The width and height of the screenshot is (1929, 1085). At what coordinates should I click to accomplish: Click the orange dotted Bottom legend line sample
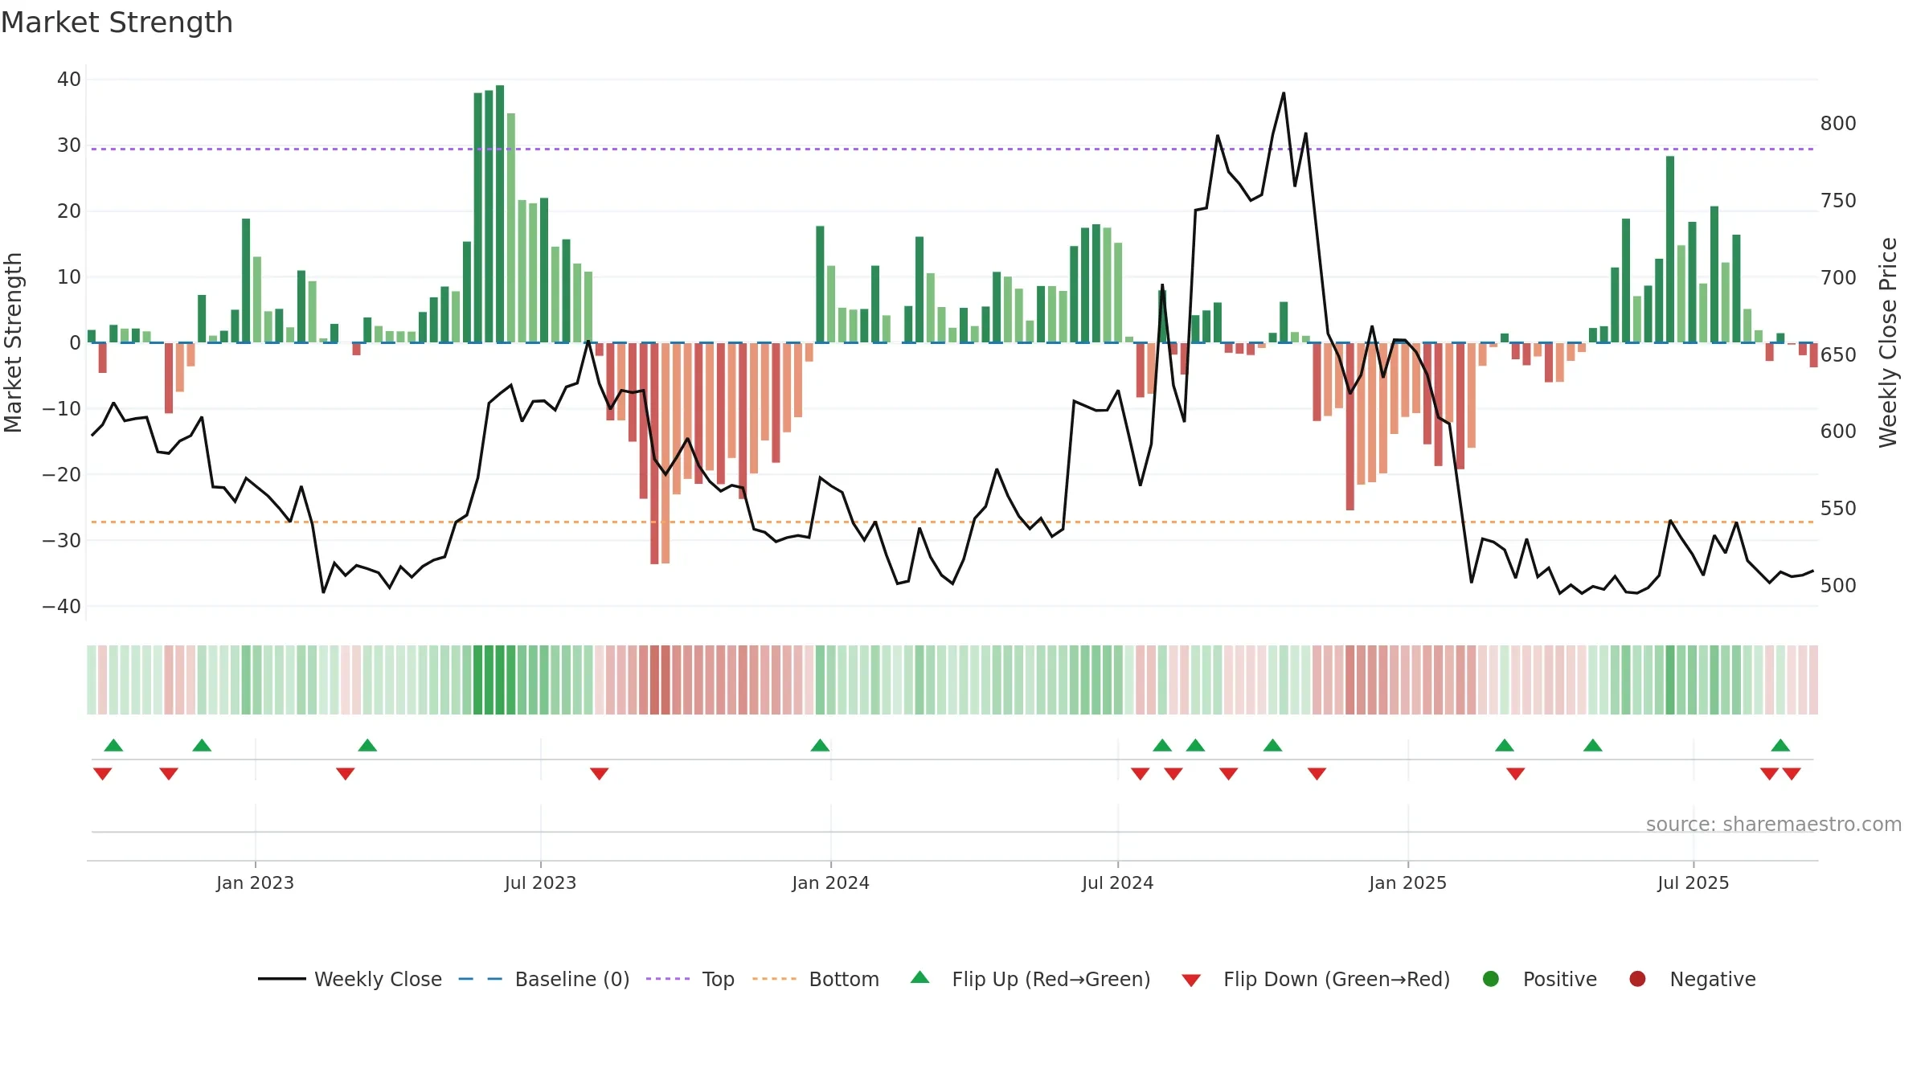click(x=775, y=979)
